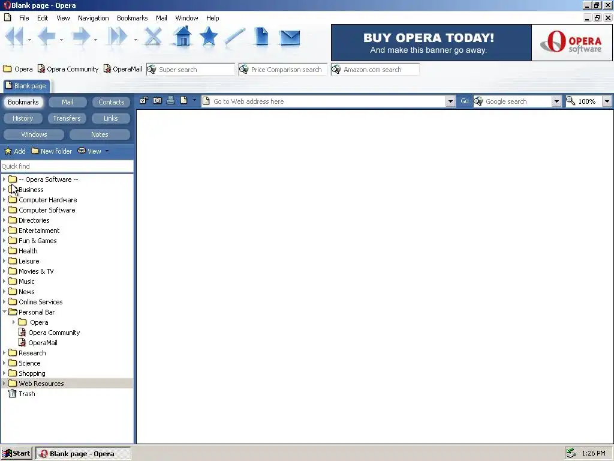The width and height of the screenshot is (614, 461).
Task: Open the Opera Community personal bar bookmark
Action: coord(68,69)
